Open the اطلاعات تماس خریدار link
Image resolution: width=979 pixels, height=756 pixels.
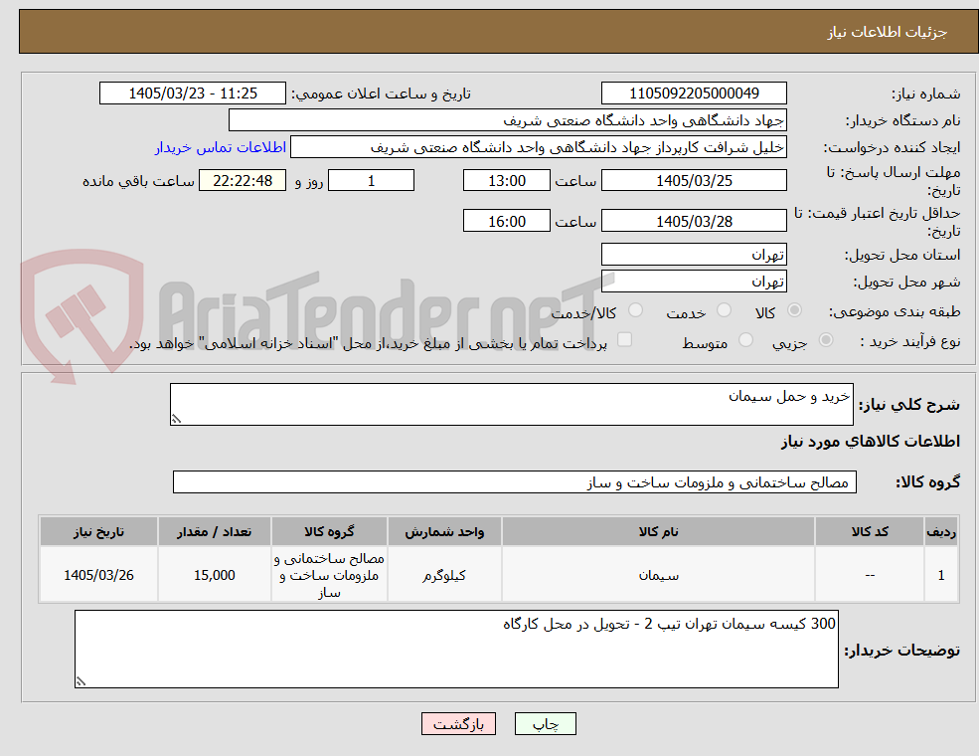tap(221, 147)
